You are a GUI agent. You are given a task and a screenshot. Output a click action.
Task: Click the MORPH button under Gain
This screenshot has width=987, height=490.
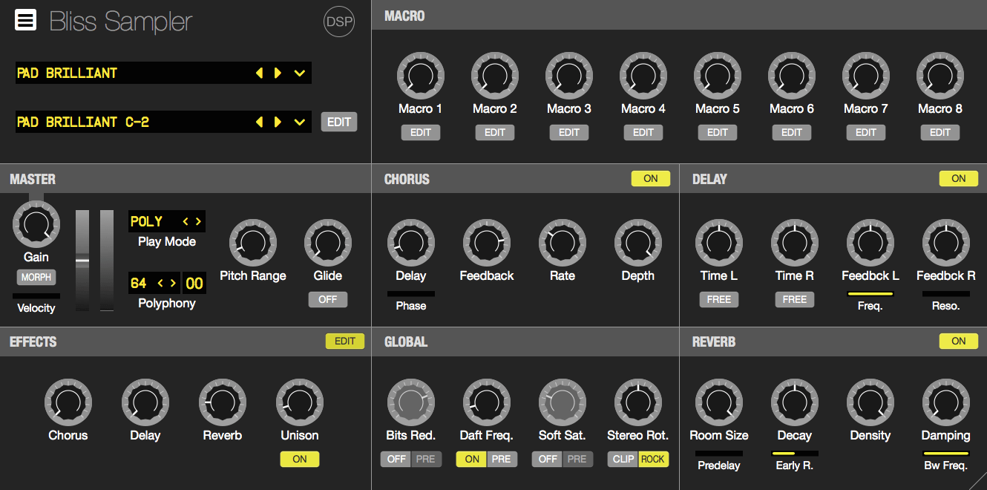[36, 277]
